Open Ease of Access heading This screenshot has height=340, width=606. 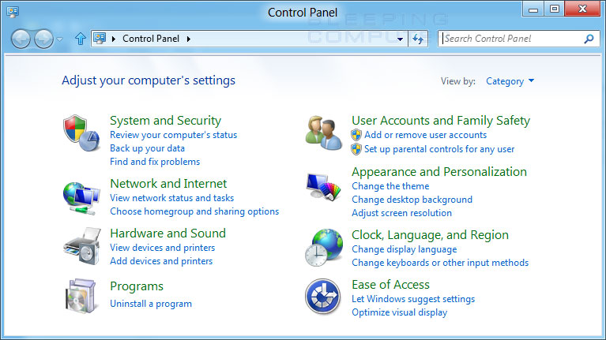[x=391, y=285]
